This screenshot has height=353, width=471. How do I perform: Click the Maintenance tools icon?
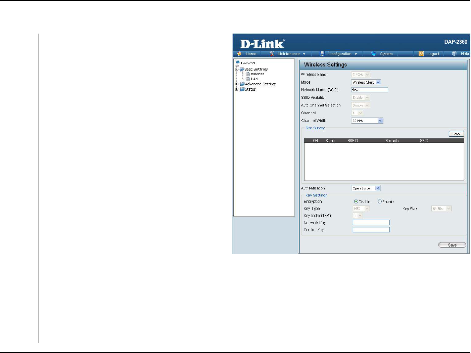(272, 54)
